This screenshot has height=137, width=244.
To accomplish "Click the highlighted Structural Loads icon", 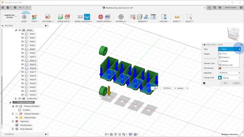I will coord(87,17).
